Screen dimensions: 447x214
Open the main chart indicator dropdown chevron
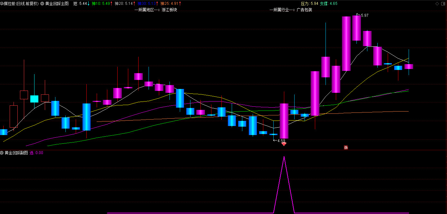coord(42,4)
